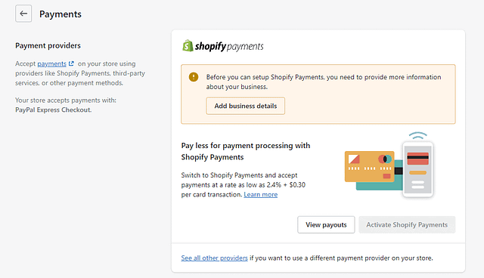Click Add business details button
Screen dimensions: 484x278
[x=245, y=106]
